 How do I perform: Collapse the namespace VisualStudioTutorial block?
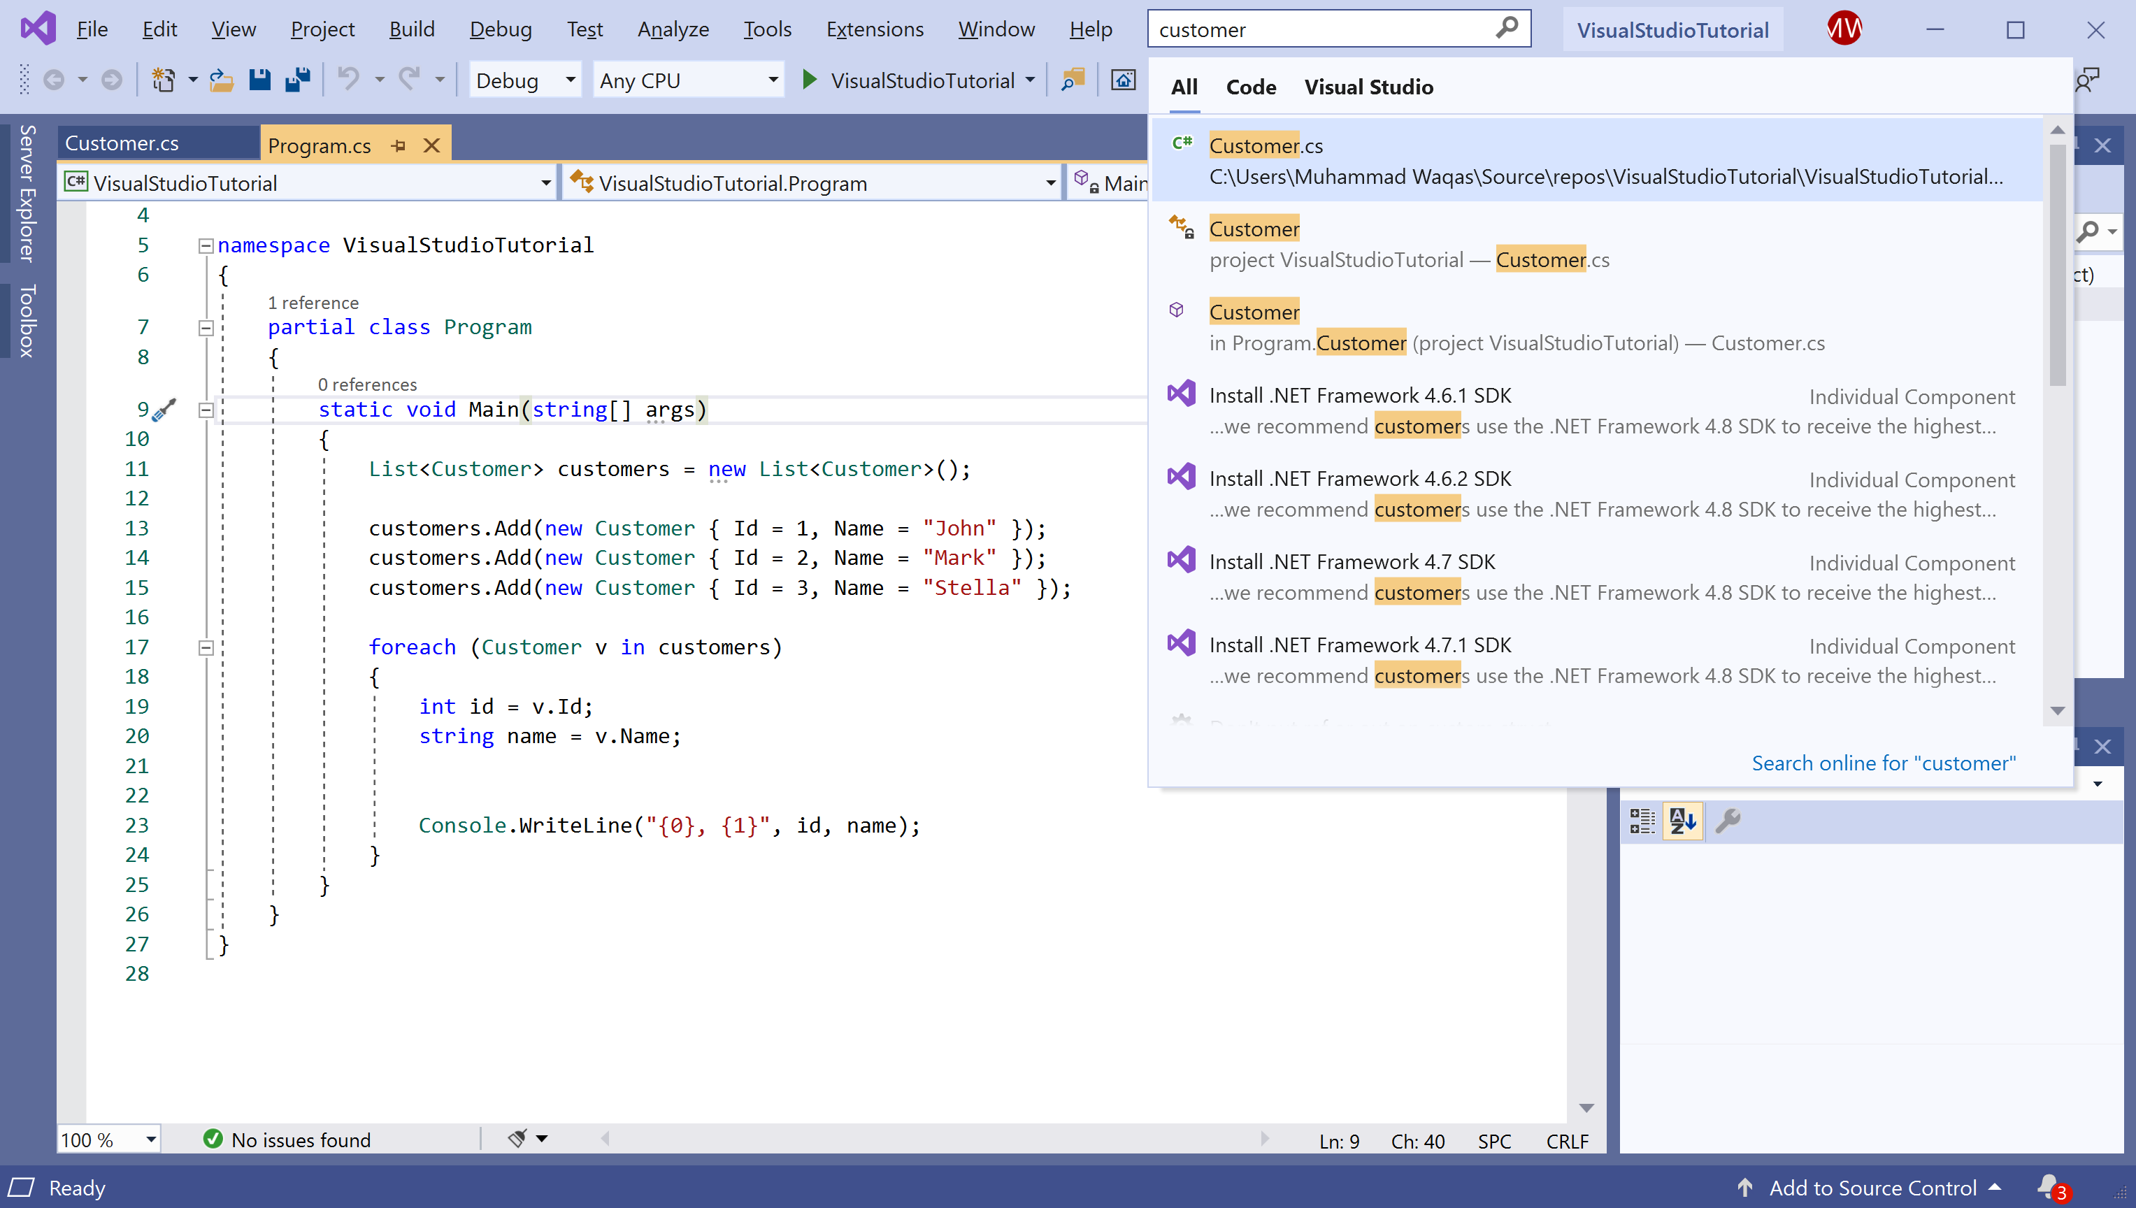206,245
